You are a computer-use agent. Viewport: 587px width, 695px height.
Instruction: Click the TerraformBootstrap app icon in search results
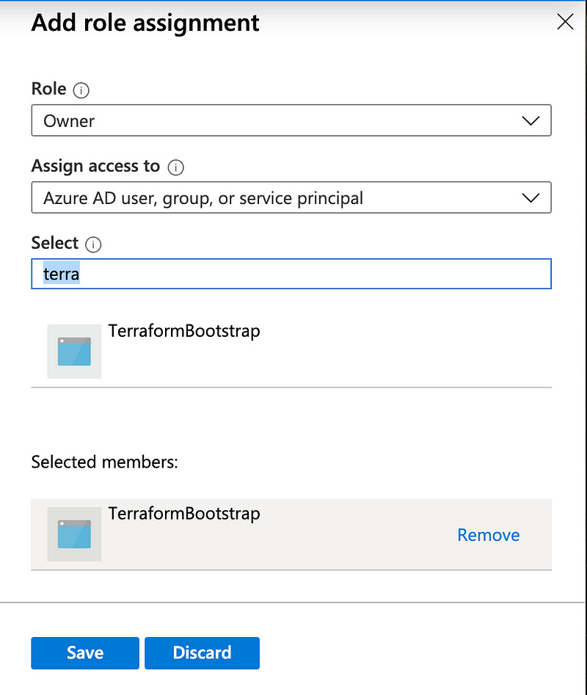tap(74, 352)
